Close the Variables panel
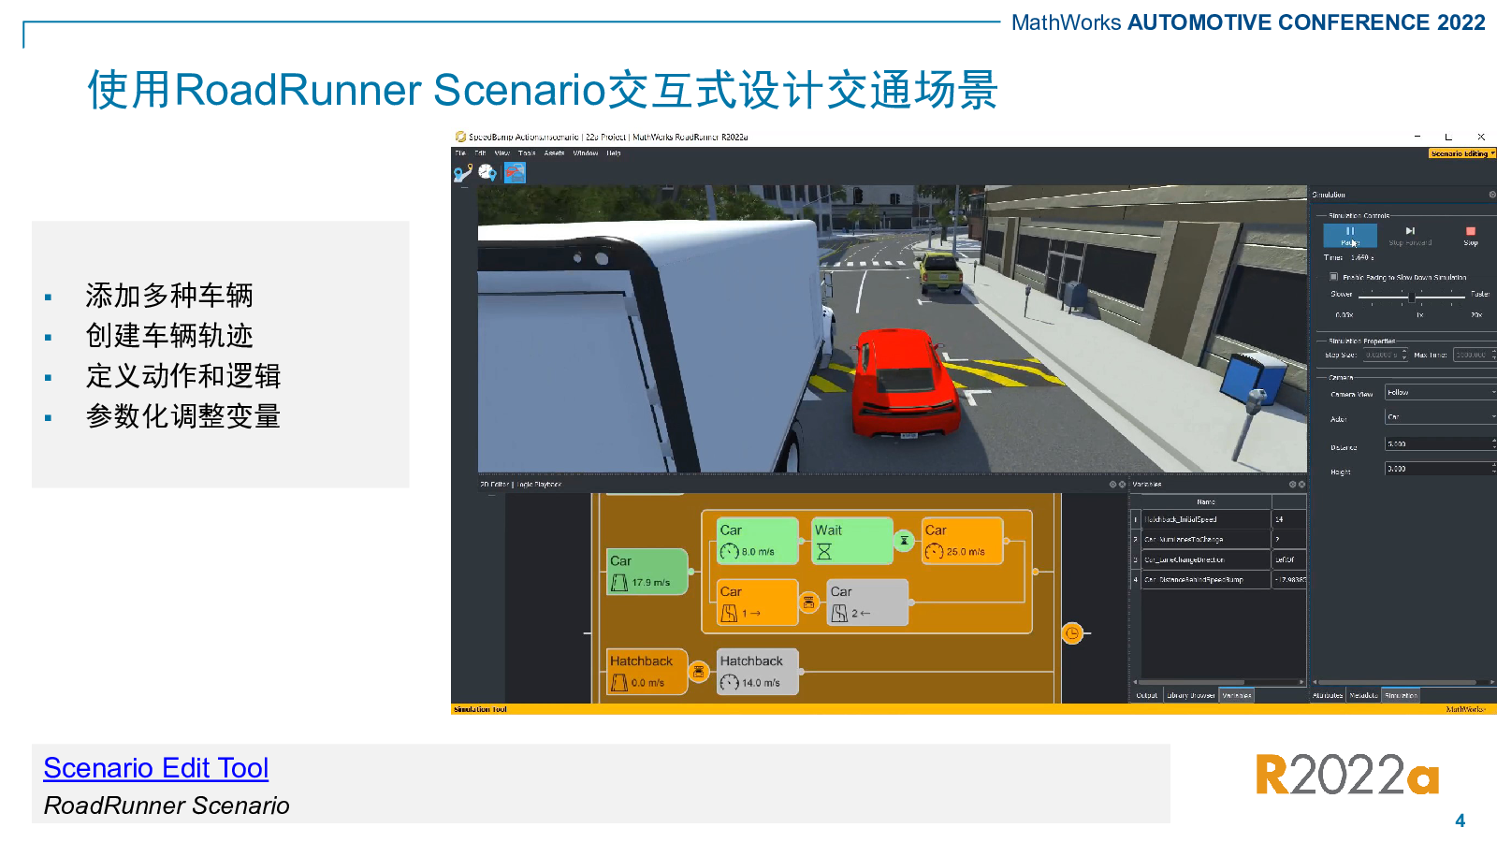Image resolution: width=1497 pixels, height=842 pixels. pos(1301,485)
